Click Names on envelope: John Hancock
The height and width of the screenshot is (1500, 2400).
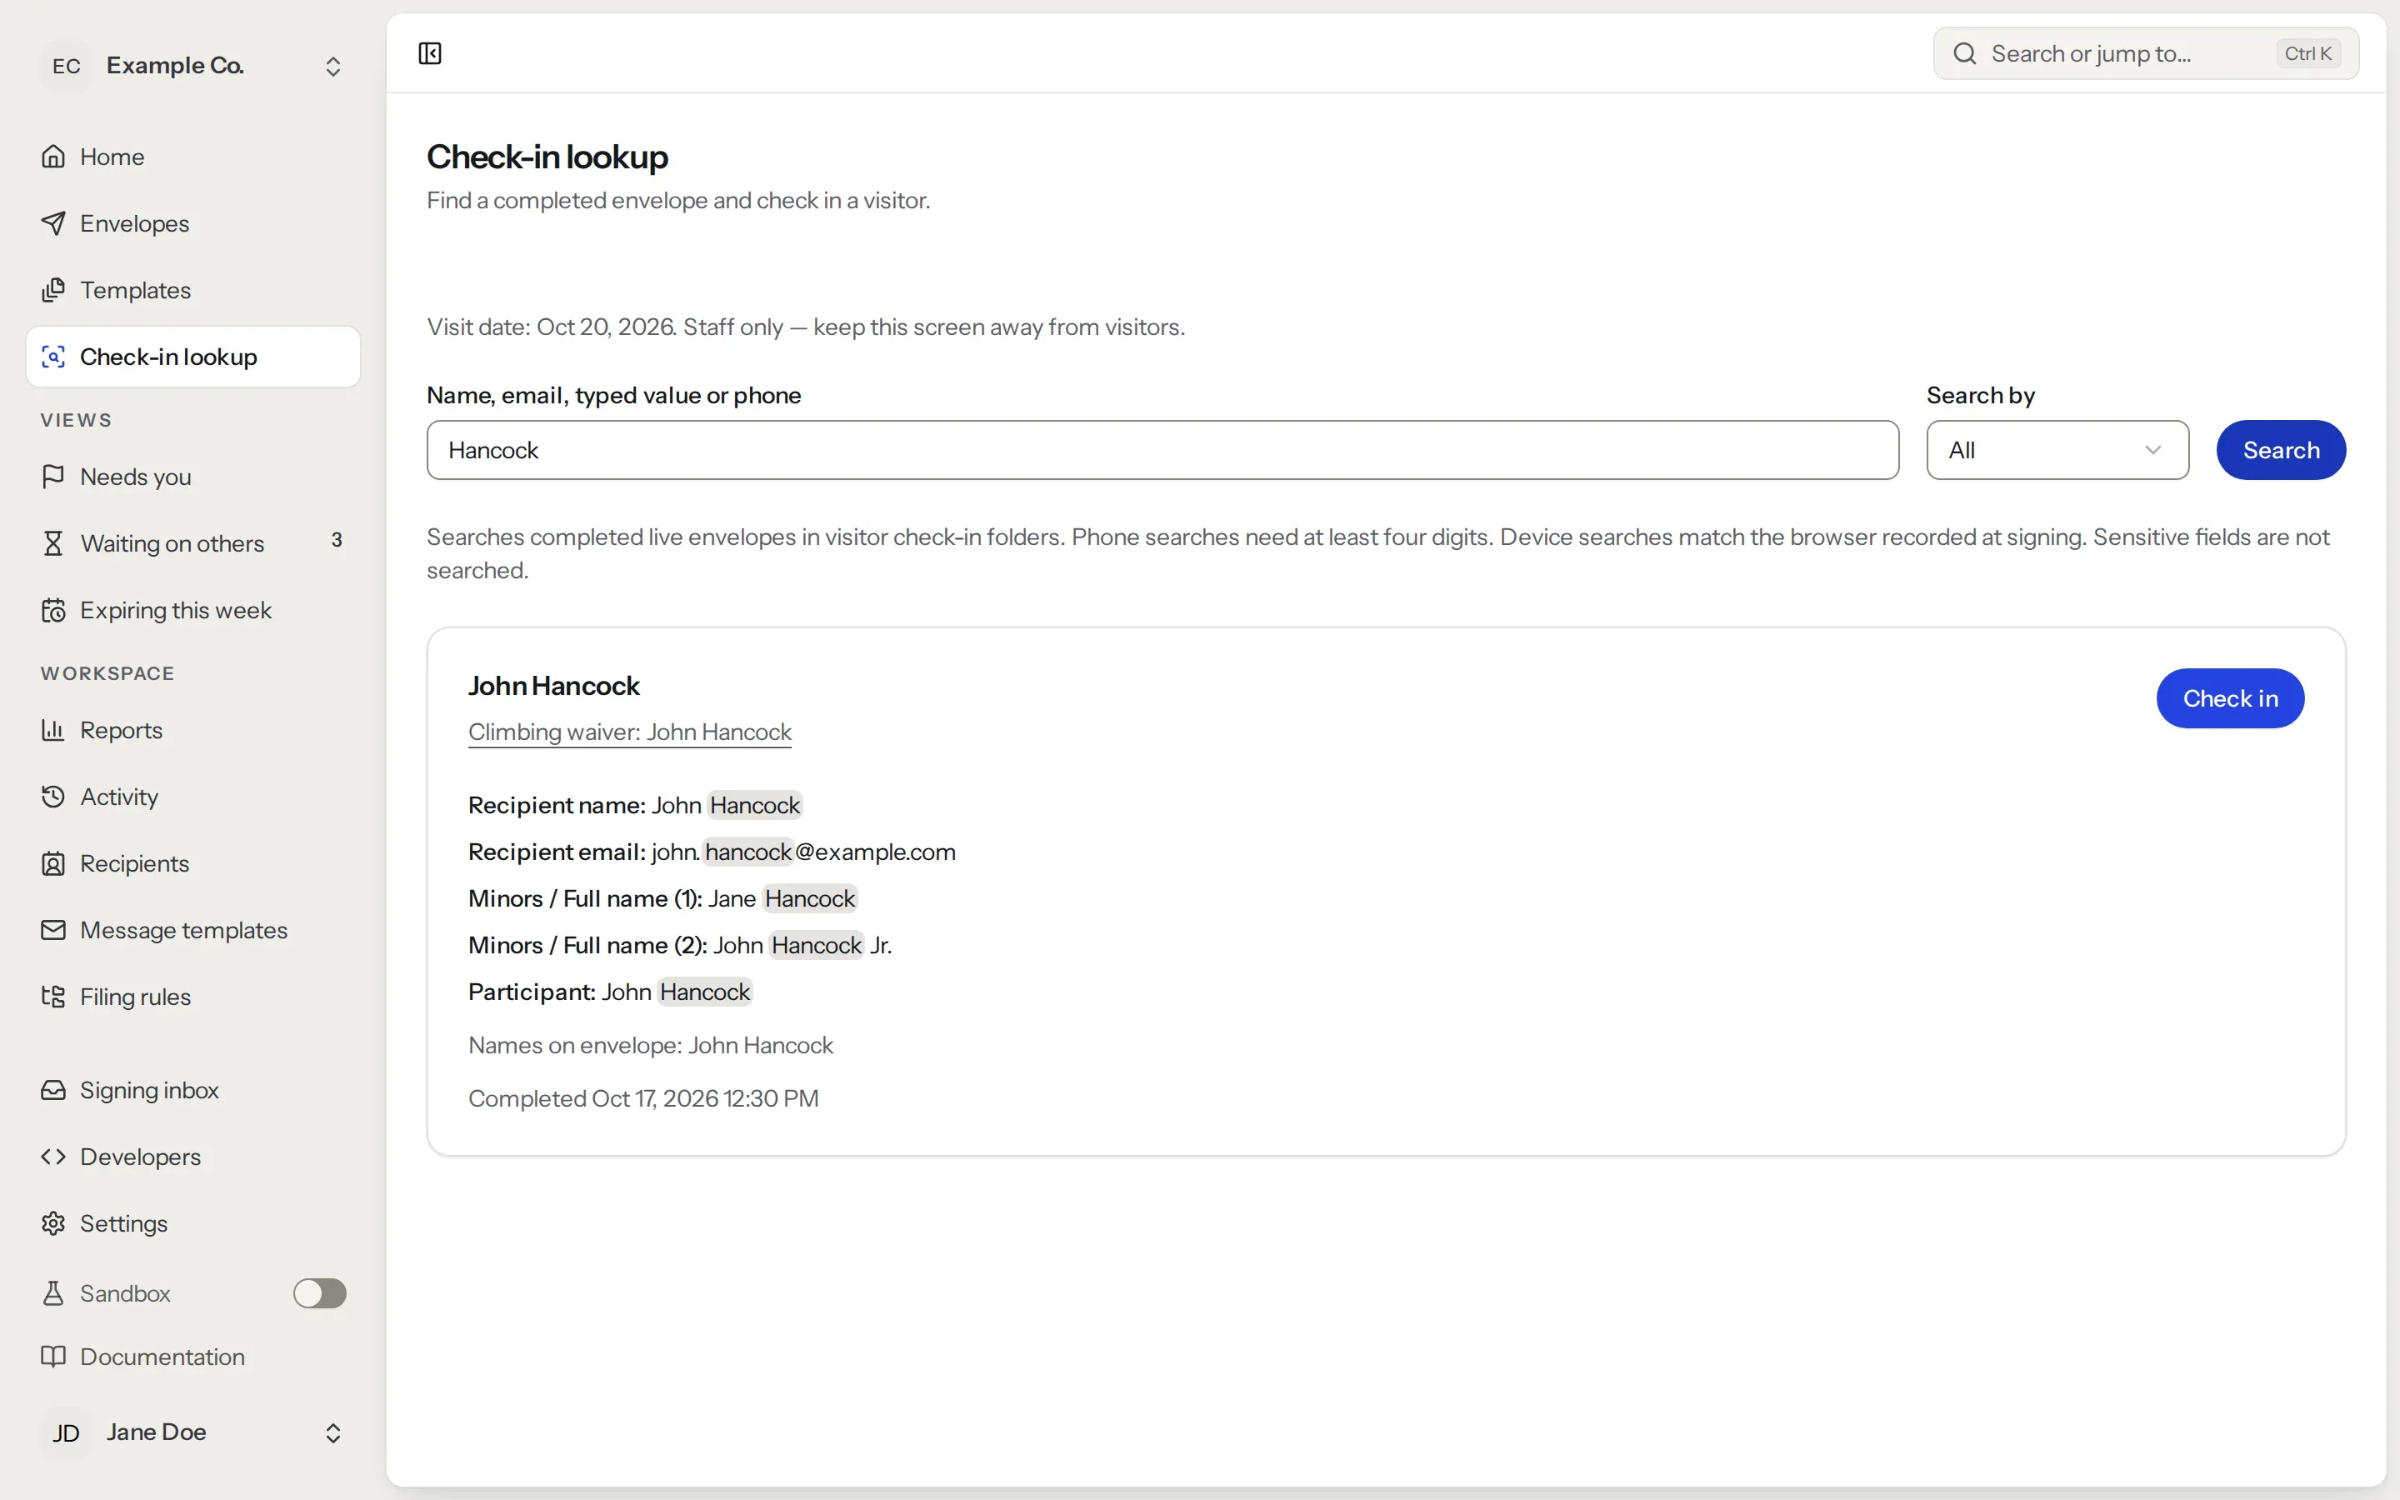(651, 1046)
